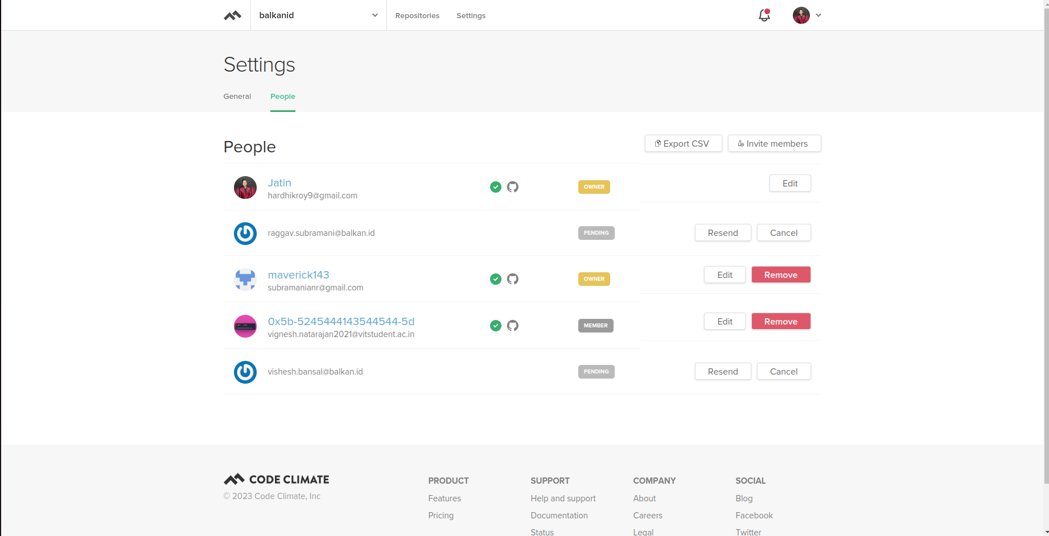1049x536 pixels.
Task: Click maverick143's avatar image
Action: 245,280
